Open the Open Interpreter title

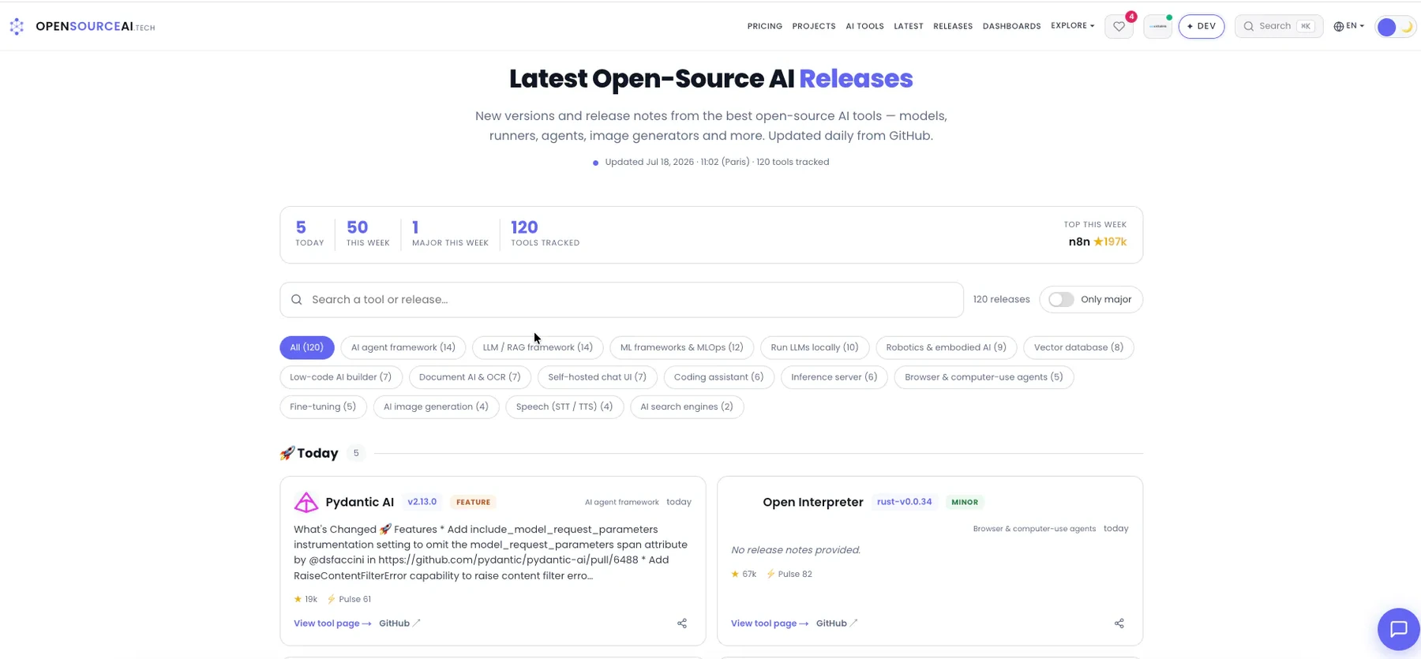pyautogui.click(x=812, y=502)
